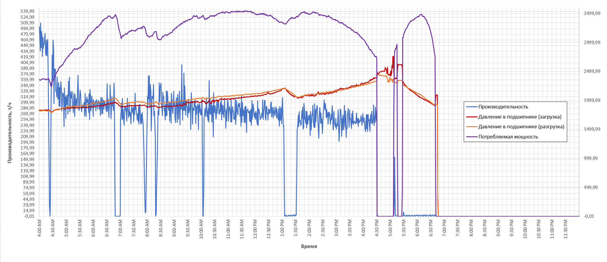The height and width of the screenshot is (262, 607).
Task: Select the 7:00 PM time axis label
Action: [x=444, y=228]
